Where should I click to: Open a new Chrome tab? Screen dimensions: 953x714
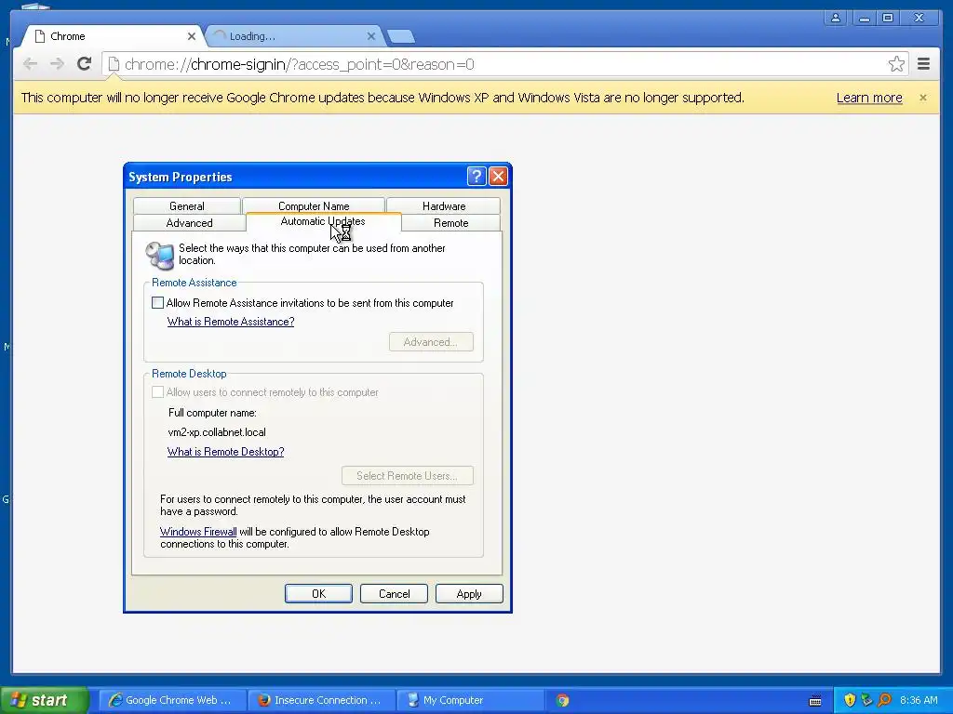tap(401, 36)
